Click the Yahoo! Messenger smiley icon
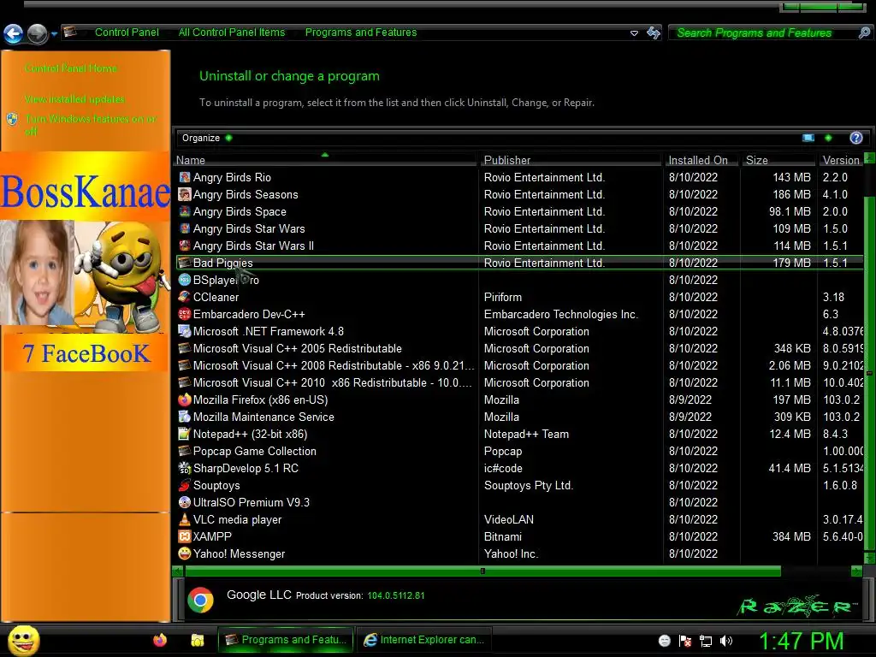The image size is (876, 657). (x=185, y=553)
